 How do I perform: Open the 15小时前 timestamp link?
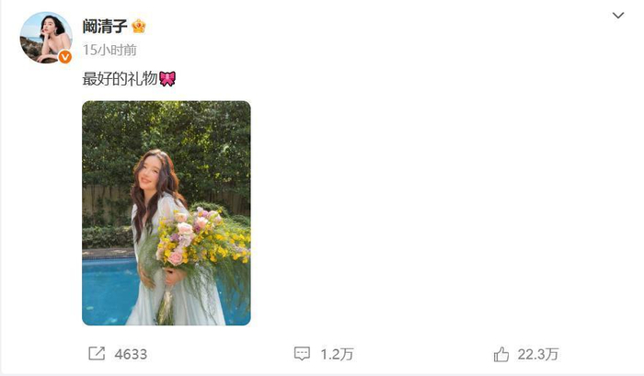click(109, 50)
